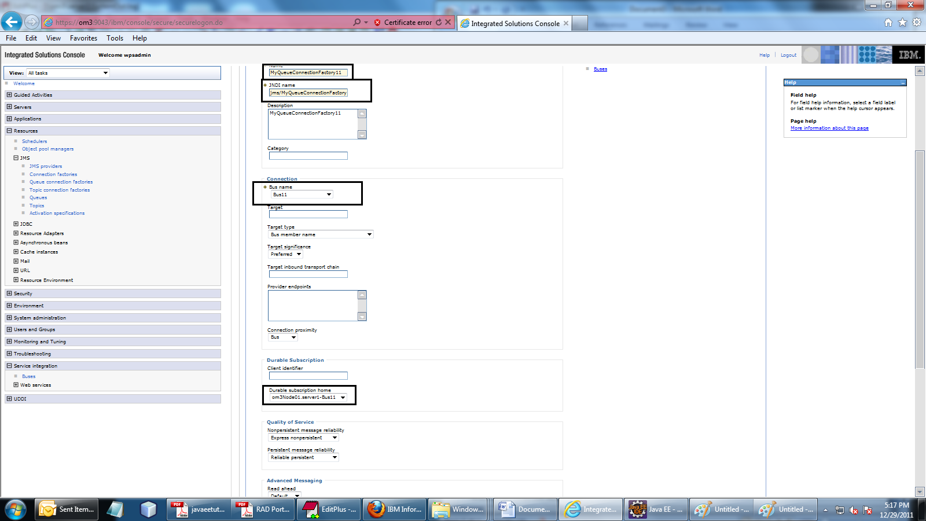The width and height of the screenshot is (926, 521).
Task: Collapse the Resources section
Action: pyautogui.click(x=9, y=130)
